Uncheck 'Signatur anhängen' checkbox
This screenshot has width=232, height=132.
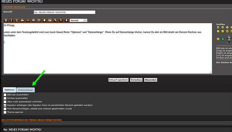pyautogui.click(x=5, y=105)
